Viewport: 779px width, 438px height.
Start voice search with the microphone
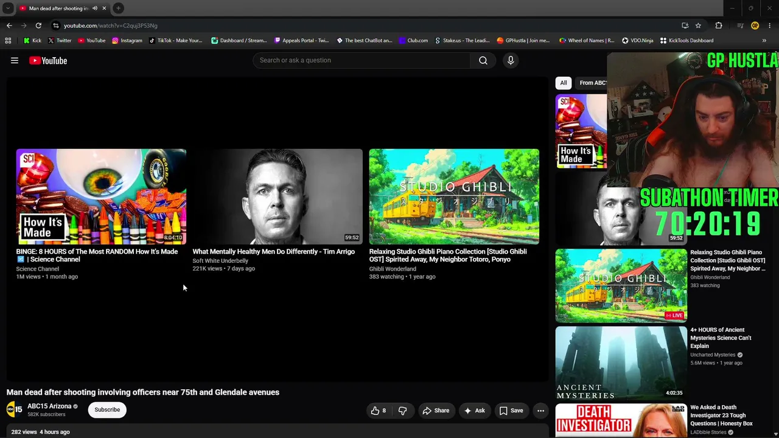coord(511,60)
